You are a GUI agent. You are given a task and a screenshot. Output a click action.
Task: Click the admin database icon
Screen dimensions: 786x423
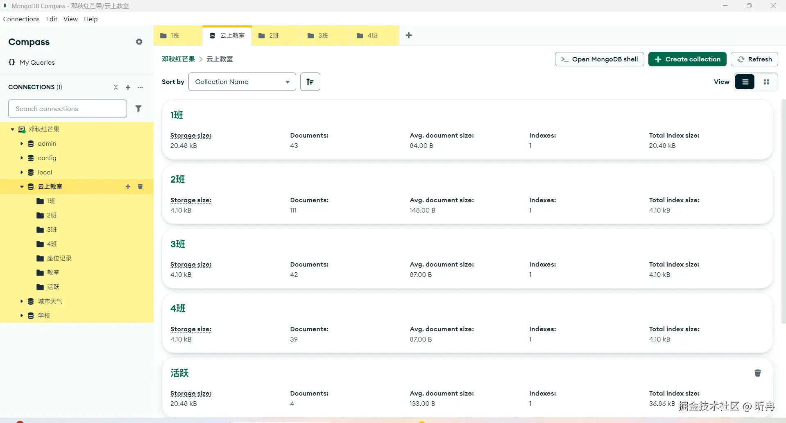pos(31,144)
